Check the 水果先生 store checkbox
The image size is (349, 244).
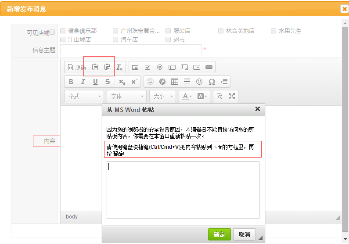click(273, 31)
